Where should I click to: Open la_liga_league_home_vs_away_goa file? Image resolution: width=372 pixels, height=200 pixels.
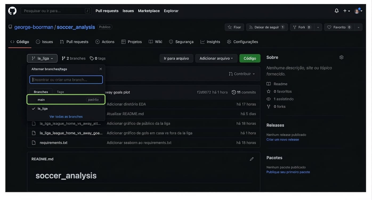tap(71, 133)
